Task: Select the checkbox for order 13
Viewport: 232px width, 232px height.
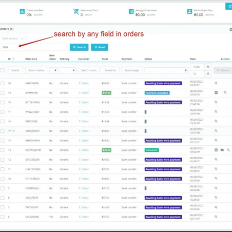Action: coord(3,150)
